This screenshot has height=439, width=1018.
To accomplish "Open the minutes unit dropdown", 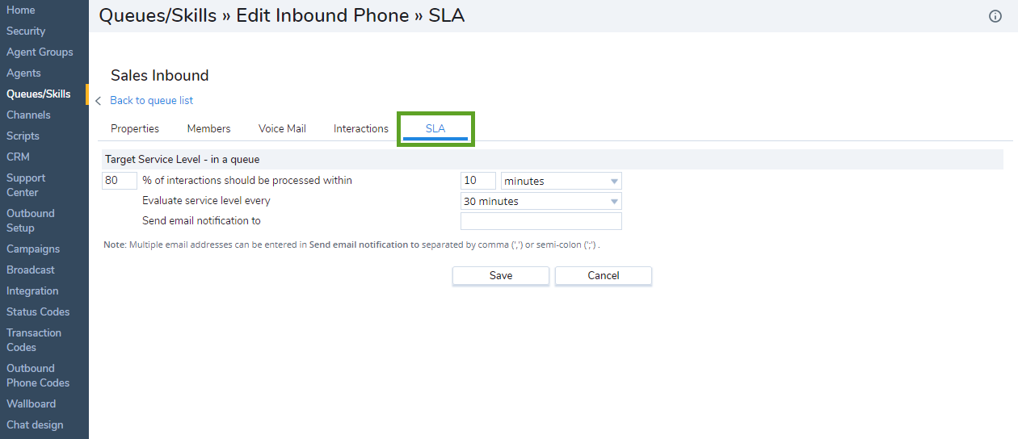I will point(562,181).
